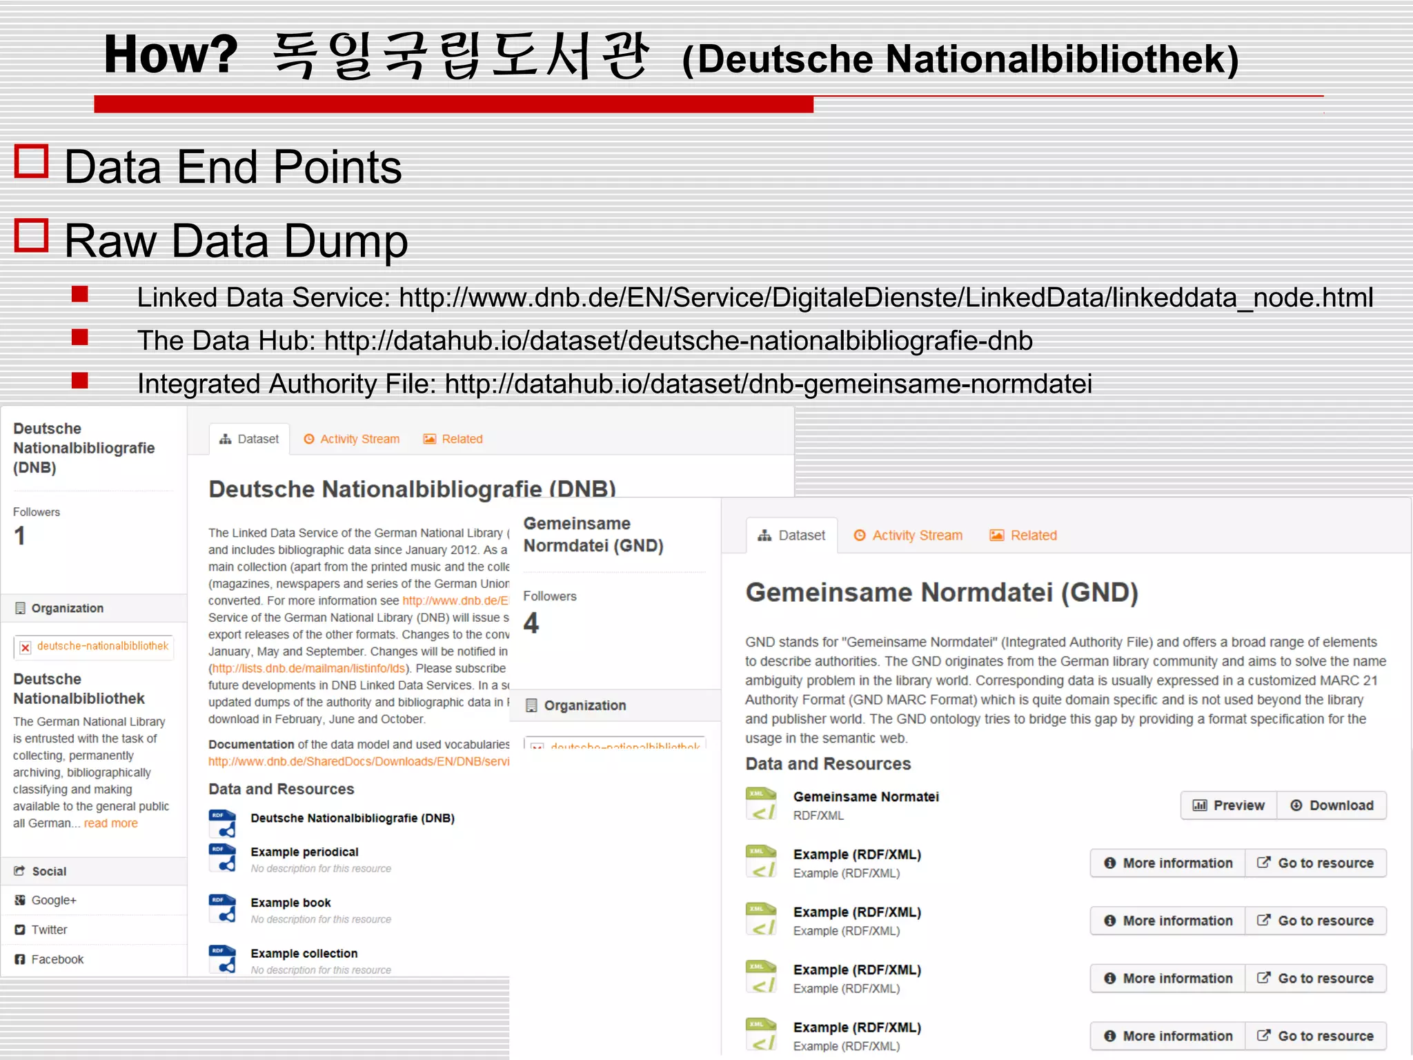Click the Facebook social icon
The width and height of the screenshot is (1413, 1060).
coord(20,959)
